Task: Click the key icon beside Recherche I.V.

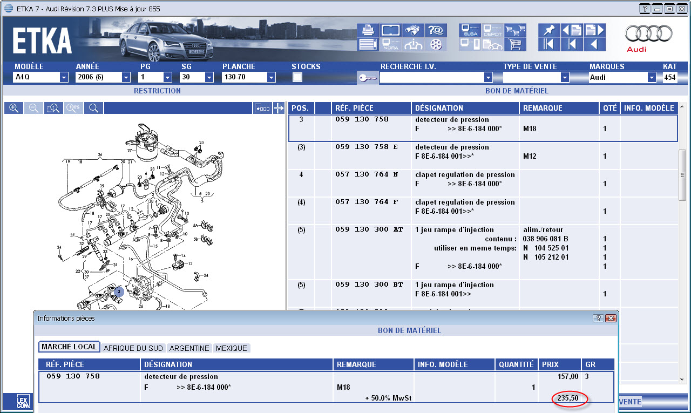Action: pos(368,78)
